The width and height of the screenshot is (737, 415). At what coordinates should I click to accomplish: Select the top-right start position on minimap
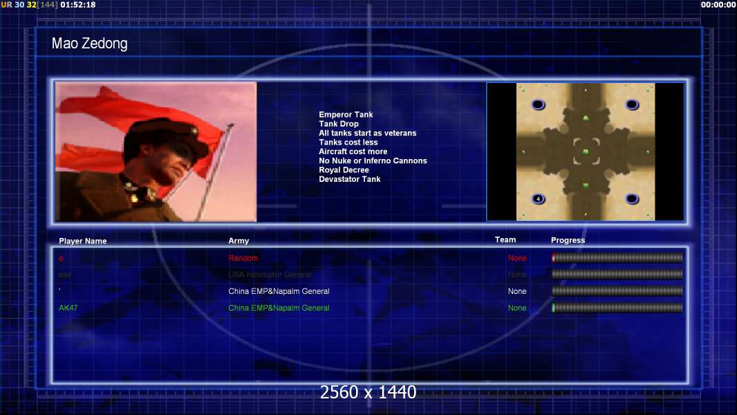[x=632, y=104]
